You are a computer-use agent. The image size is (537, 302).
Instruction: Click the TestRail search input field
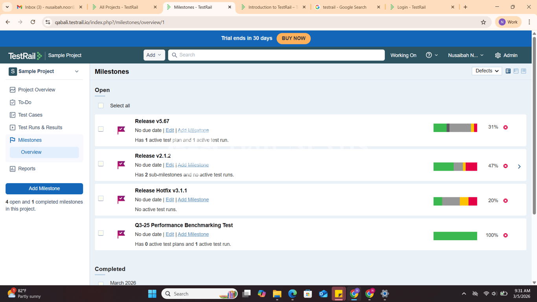click(276, 55)
